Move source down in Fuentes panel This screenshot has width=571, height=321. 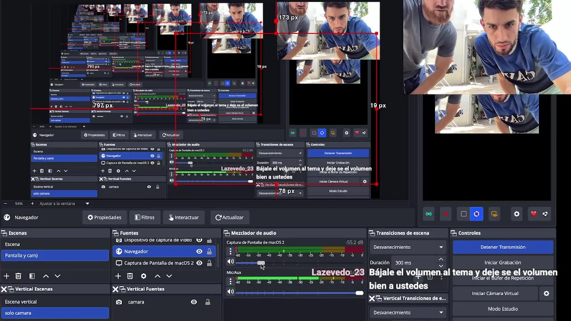coord(169,276)
